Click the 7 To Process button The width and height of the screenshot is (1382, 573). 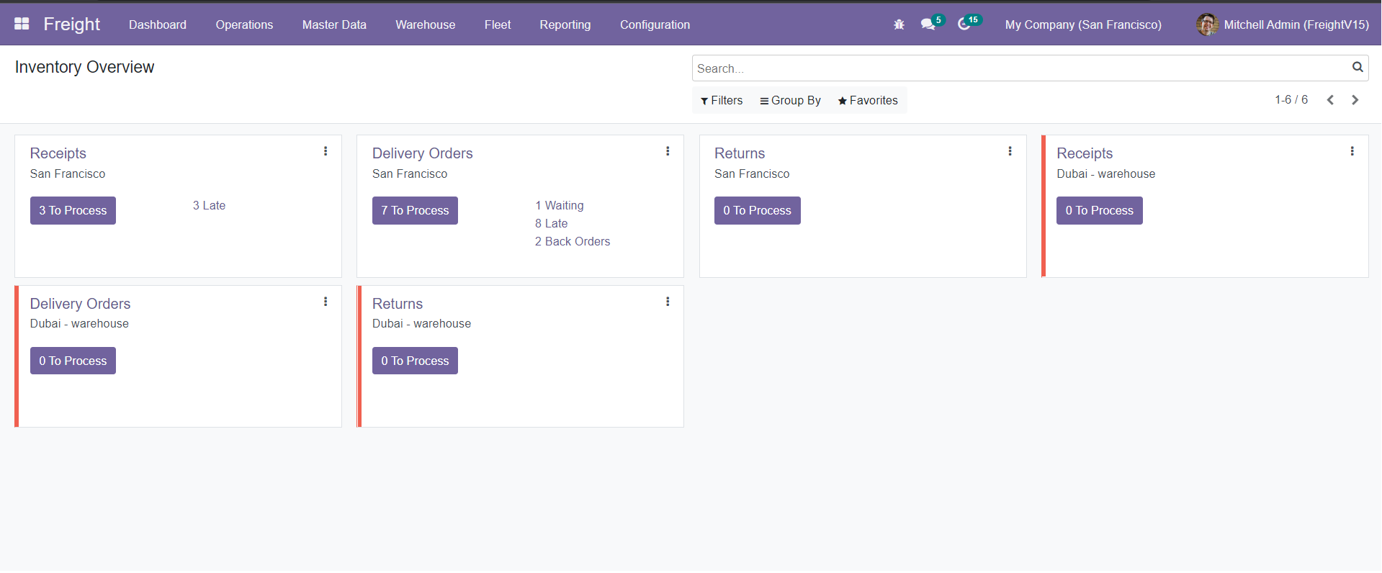point(415,211)
